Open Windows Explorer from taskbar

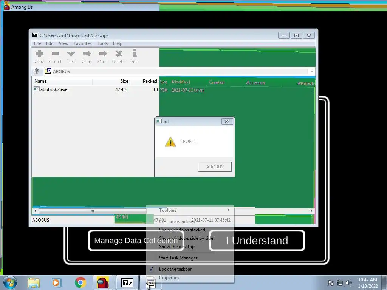(x=34, y=283)
